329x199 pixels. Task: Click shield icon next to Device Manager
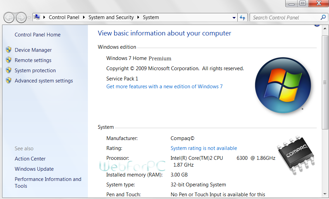click(x=9, y=50)
